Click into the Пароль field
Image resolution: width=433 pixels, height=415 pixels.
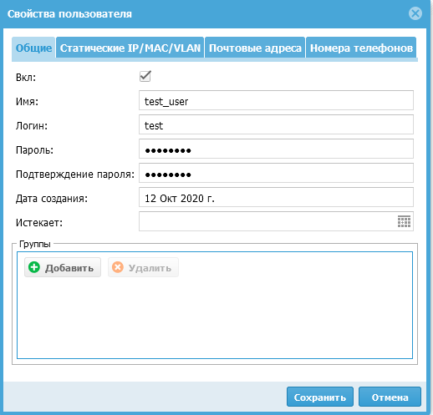coord(276,149)
